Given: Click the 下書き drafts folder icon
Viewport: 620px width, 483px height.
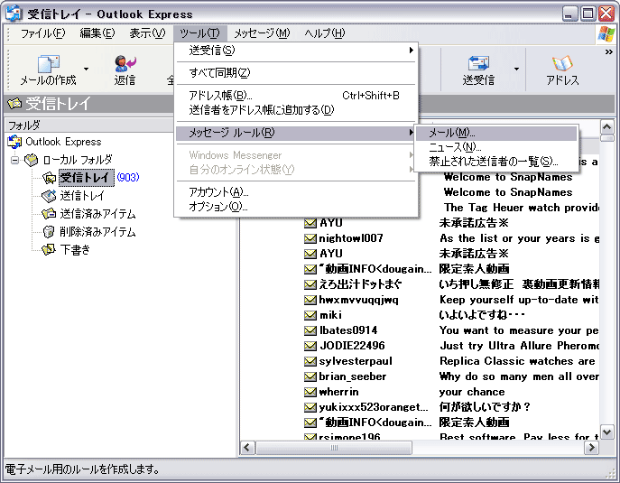Looking at the screenshot, I should 49,249.
